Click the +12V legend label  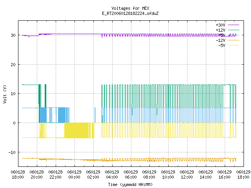220,30
